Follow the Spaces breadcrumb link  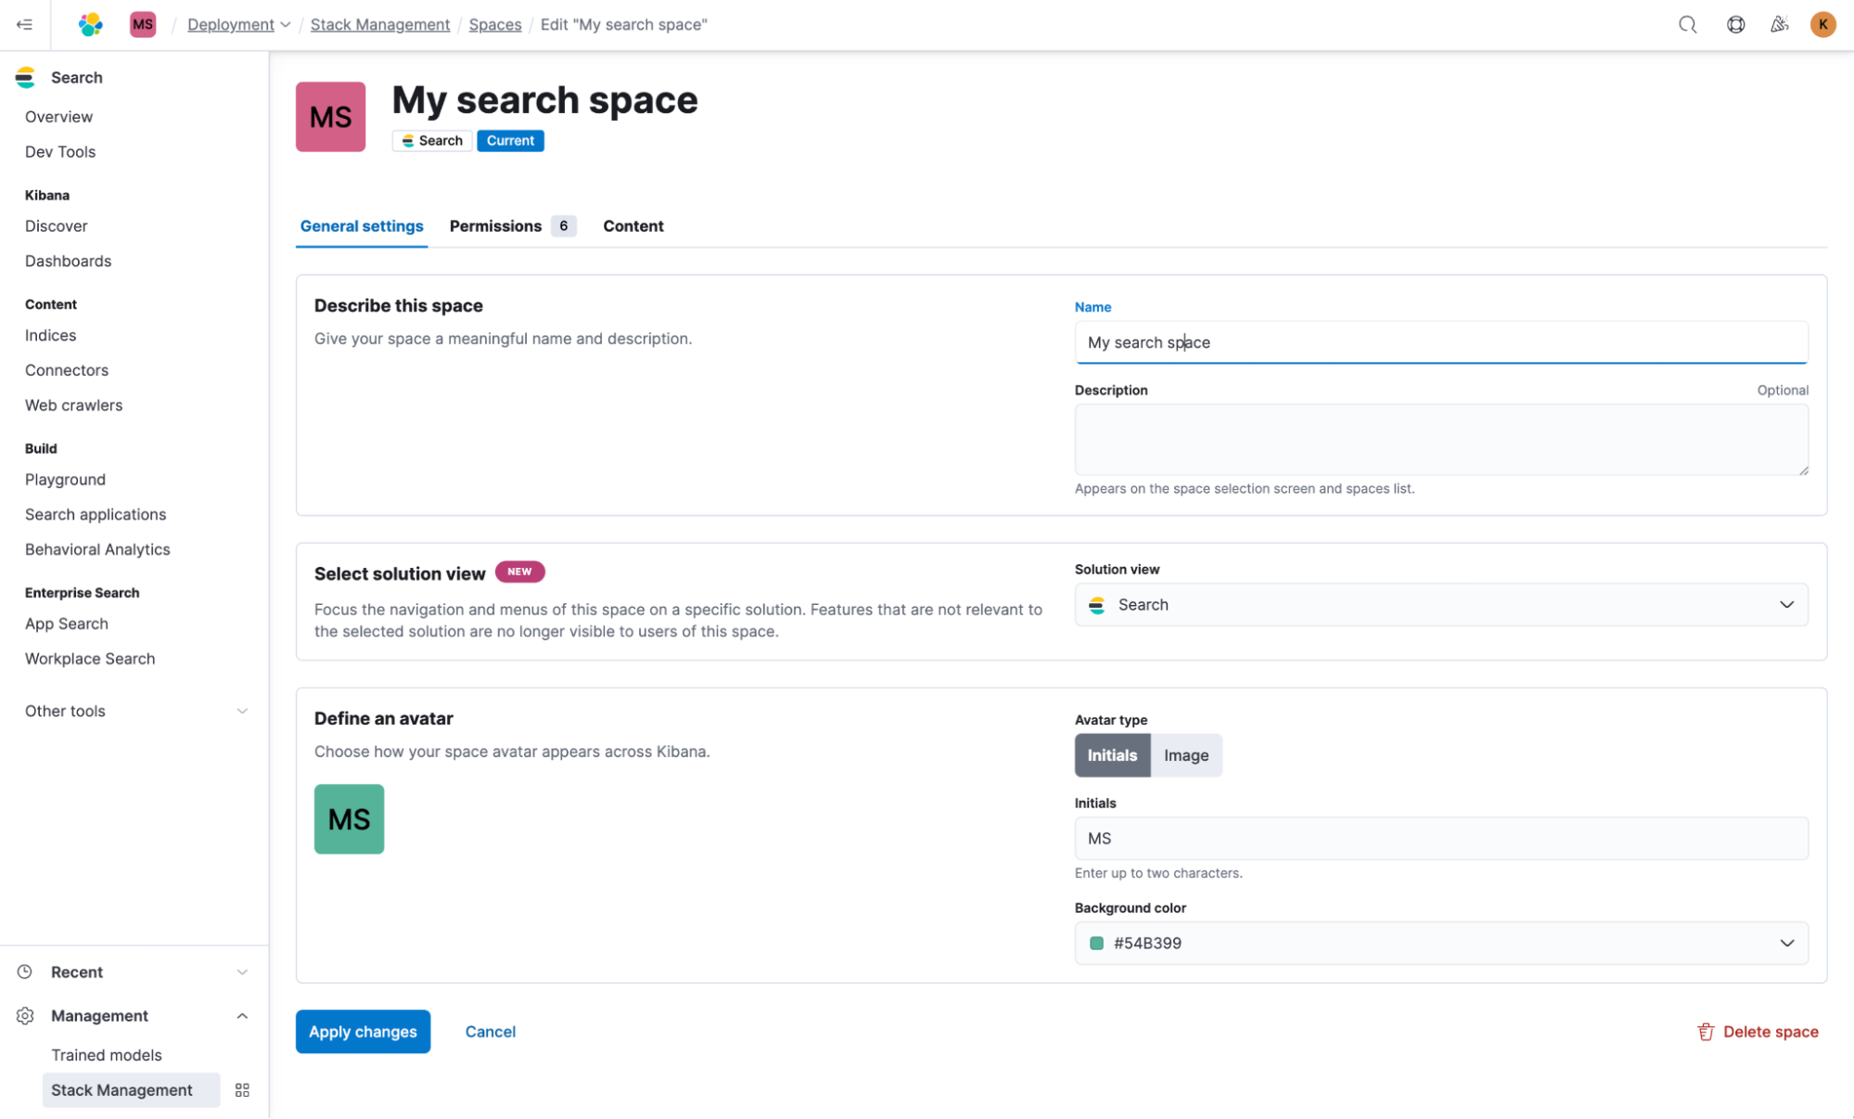[x=494, y=25]
